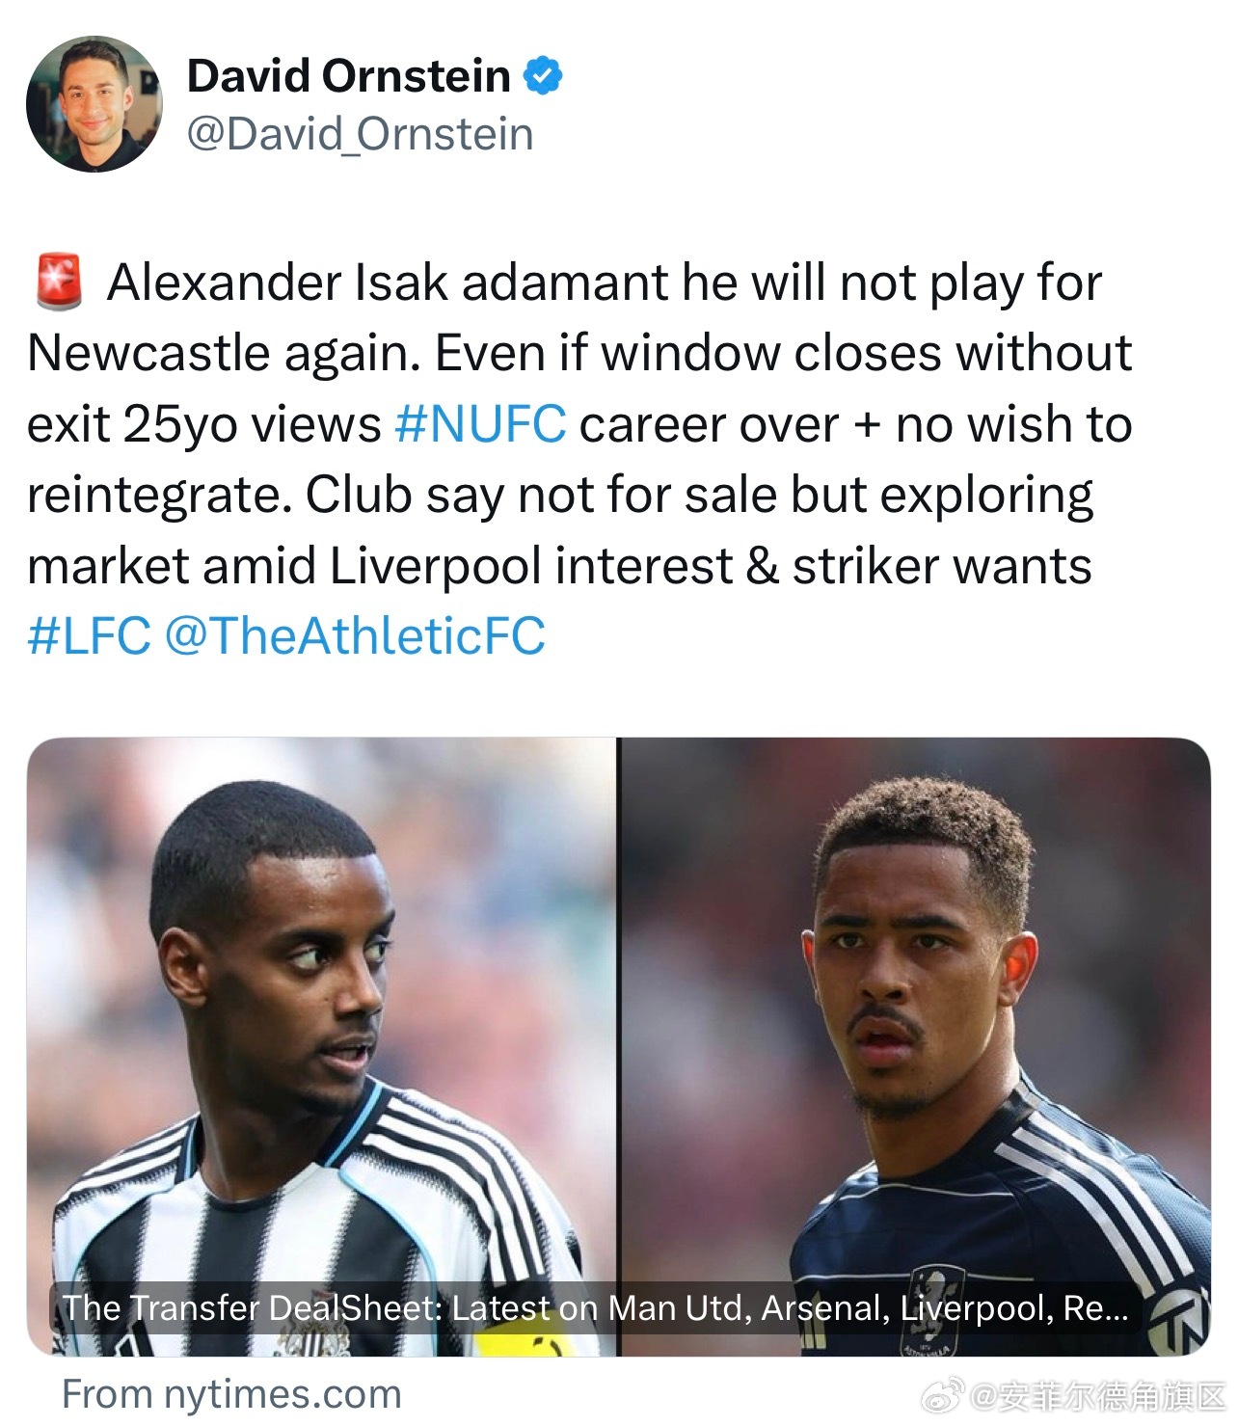1238x1426 pixels.
Task: Open the #LFC hashtag
Action: click(90, 636)
